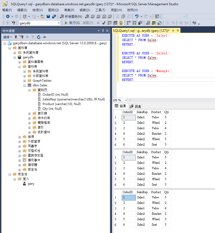Click the 執行(X) execute button

(72, 23)
